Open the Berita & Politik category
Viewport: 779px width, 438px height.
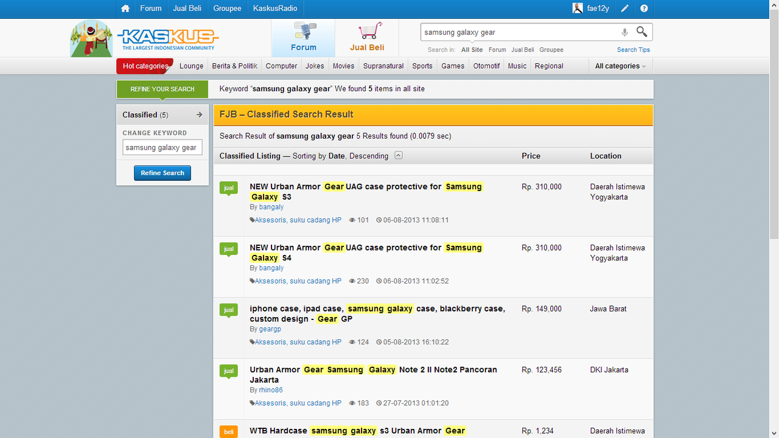(x=235, y=66)
